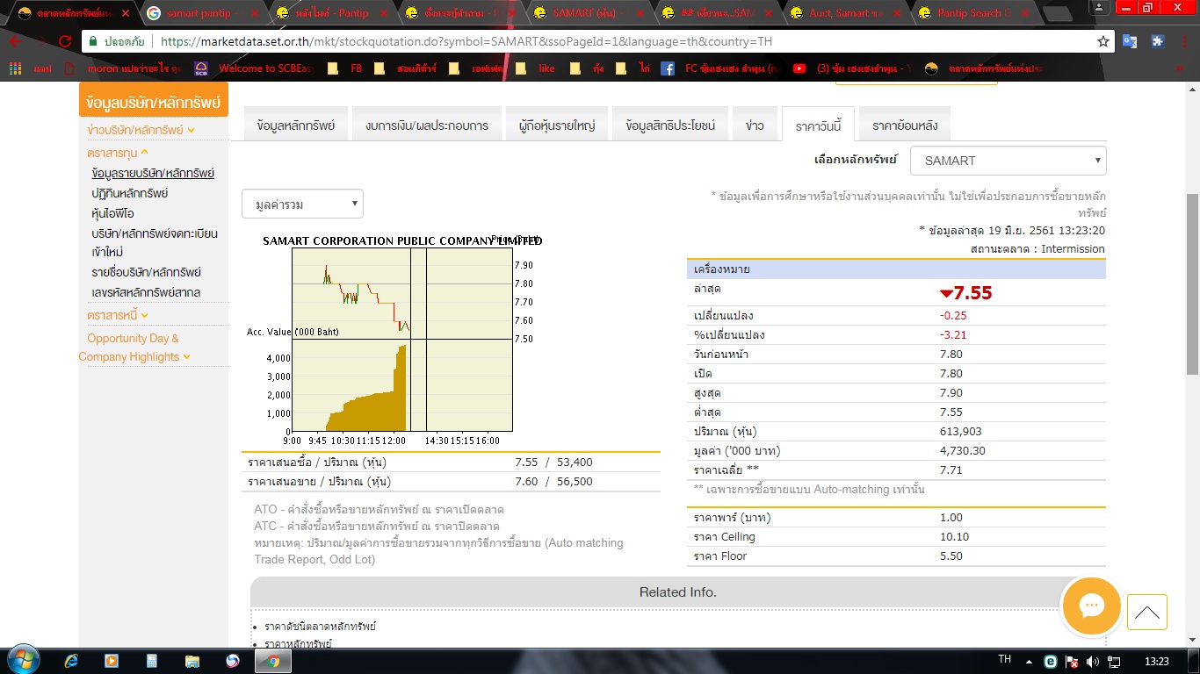This screenshot has height=674, width=1200.
Task: Open the Windows Start menu
Action: point(23,661)
